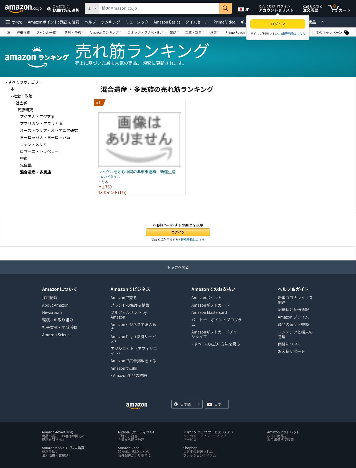
Task: Open すべての支払い方法を見る footer link
Action: click(x=217, y=344)
